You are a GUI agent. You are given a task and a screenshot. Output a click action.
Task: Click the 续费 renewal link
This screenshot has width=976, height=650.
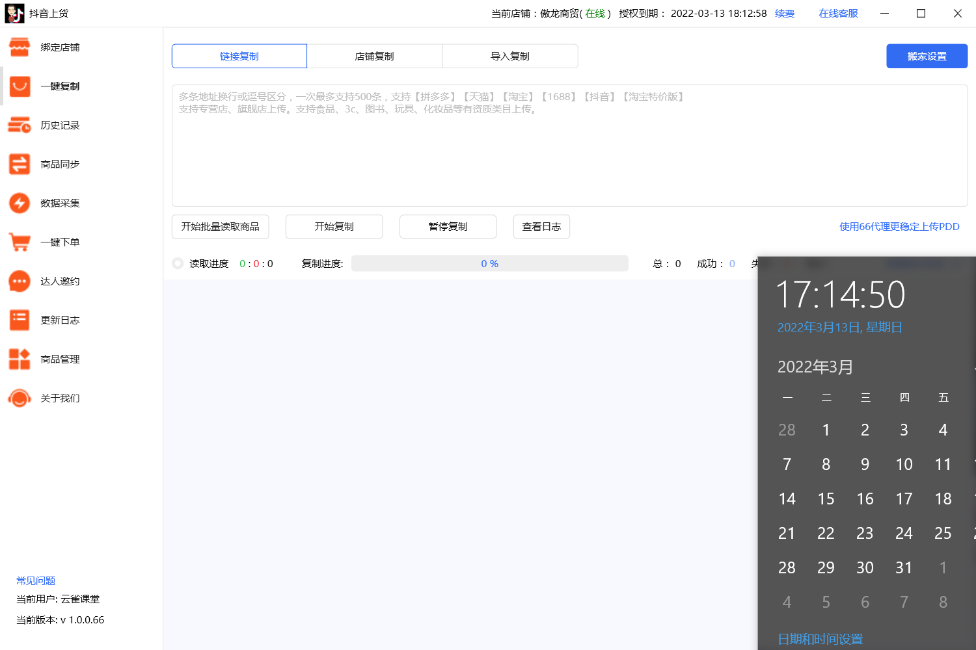point(785,14)
